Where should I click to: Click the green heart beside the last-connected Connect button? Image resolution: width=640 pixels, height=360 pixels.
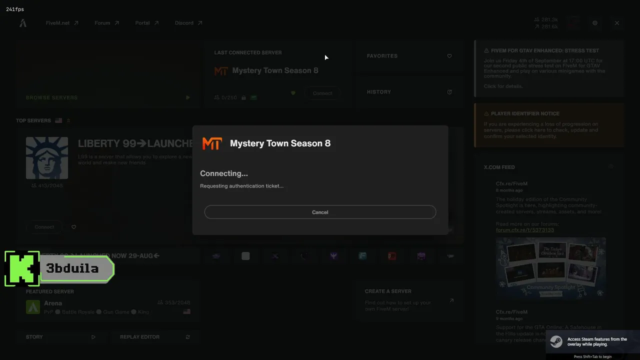pyautogui.click(x=293, y=93)
